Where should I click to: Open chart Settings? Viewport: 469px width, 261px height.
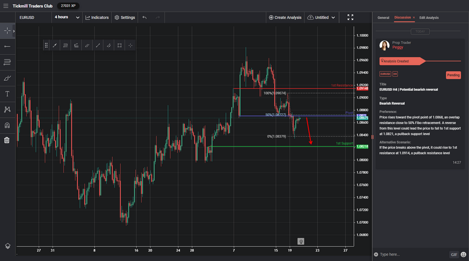(125, 18)
